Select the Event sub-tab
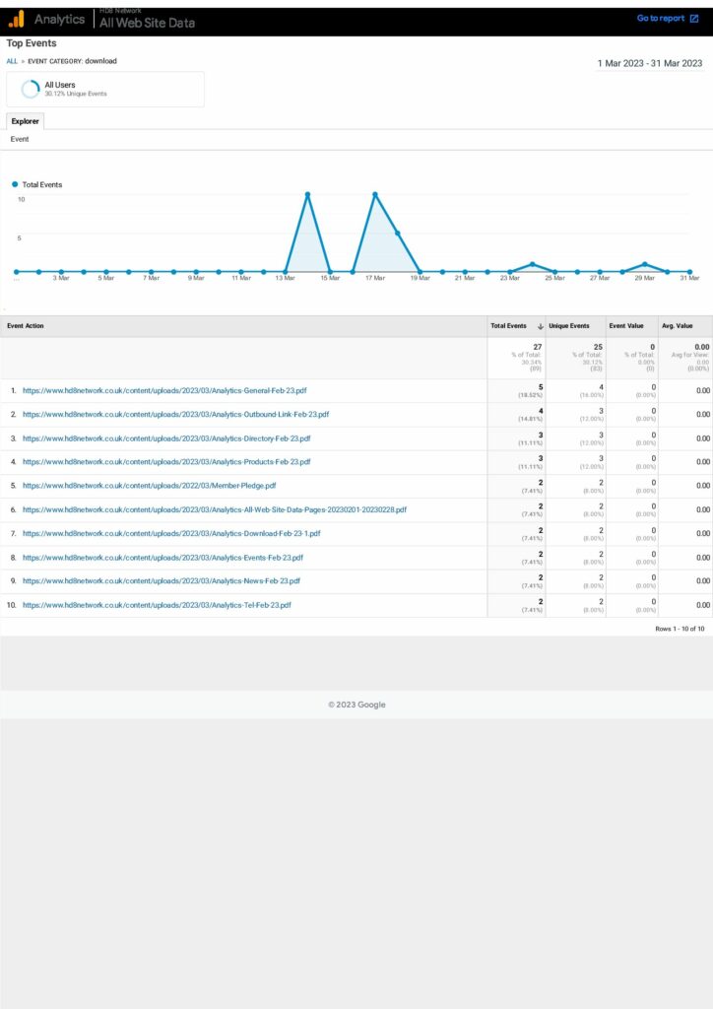Screen dimensions: 713x1009 [x=20, y=140]
